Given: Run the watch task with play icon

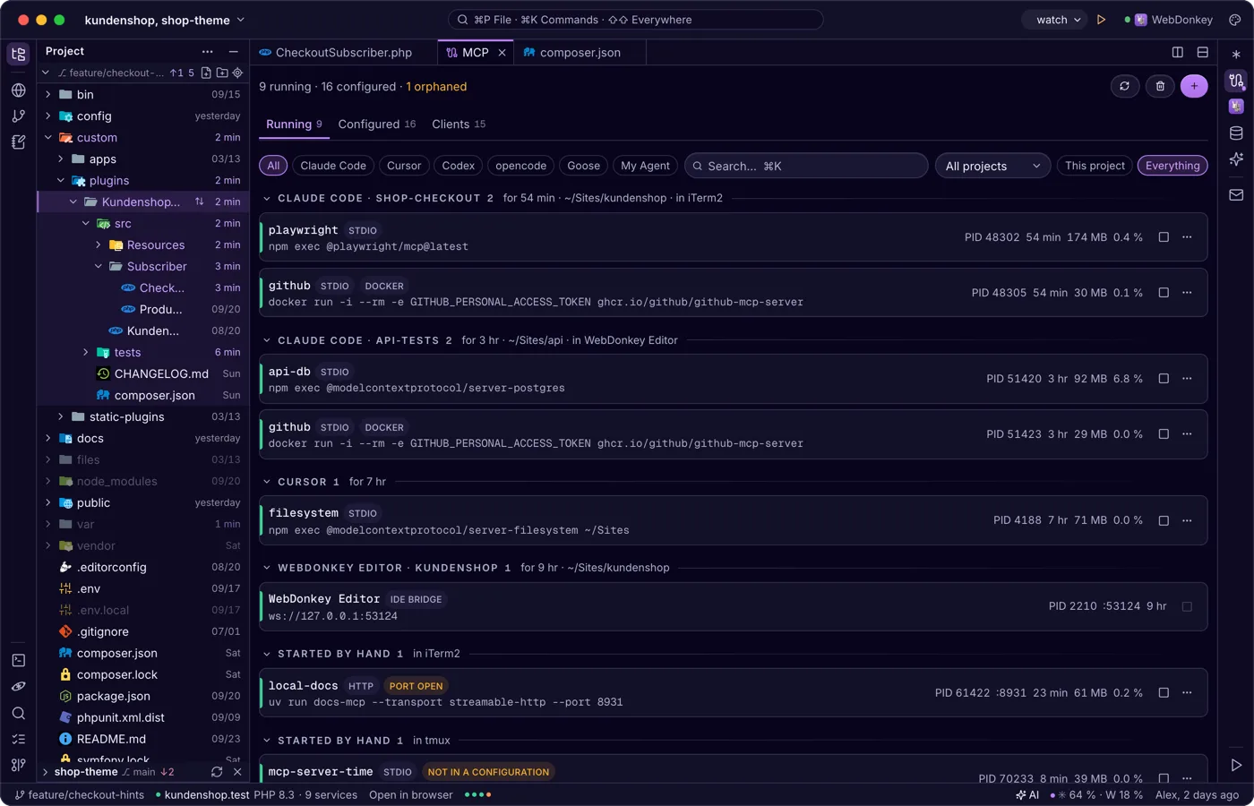Looking at the screenshot, I should [x=1101, y=20].
